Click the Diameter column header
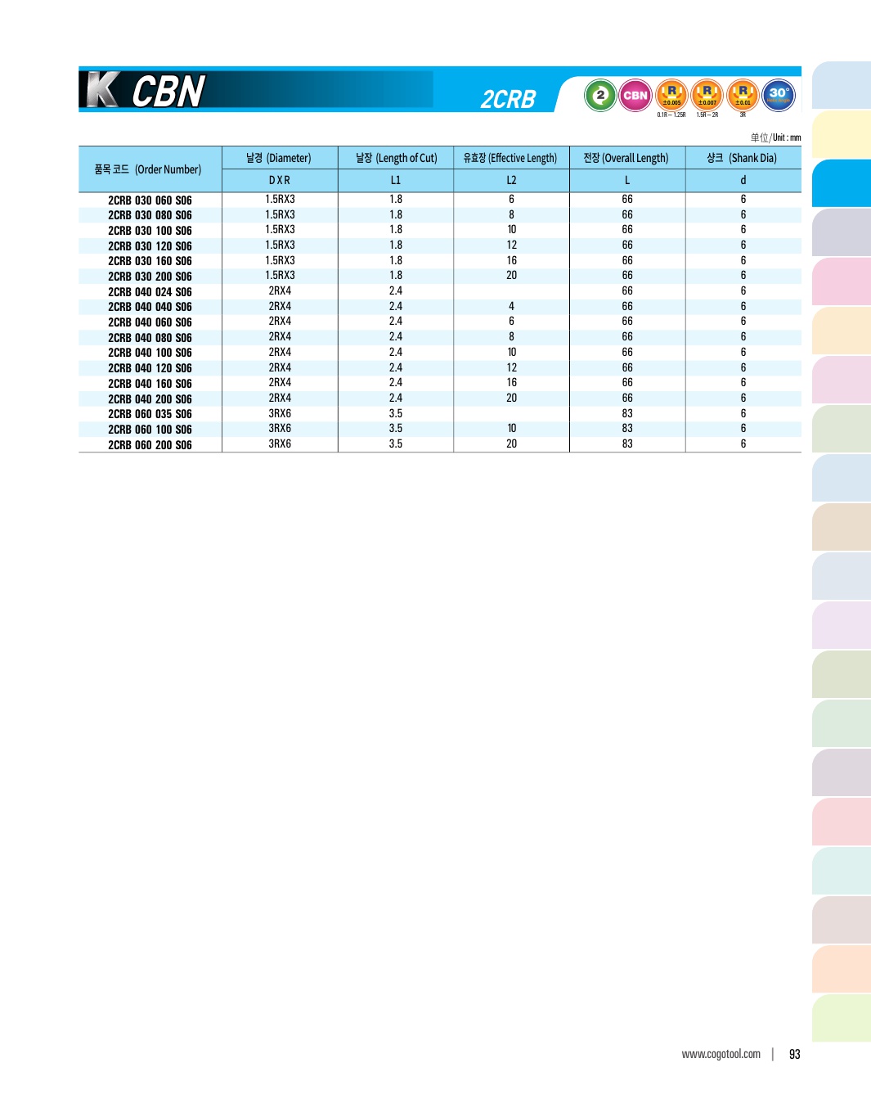 click(x=279, y=158)
